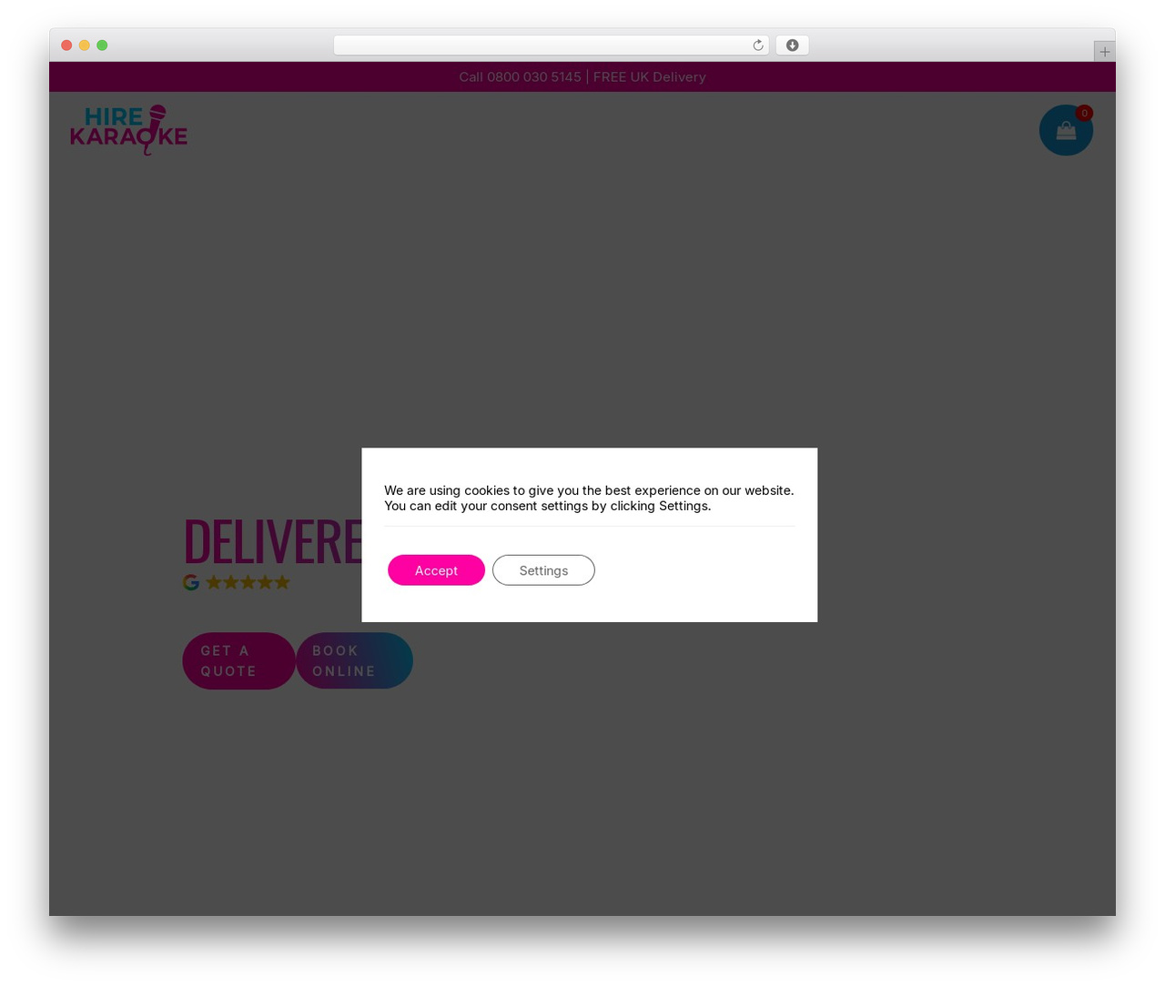Click the Call 0800 030 5145 banner text

point(520,77)
